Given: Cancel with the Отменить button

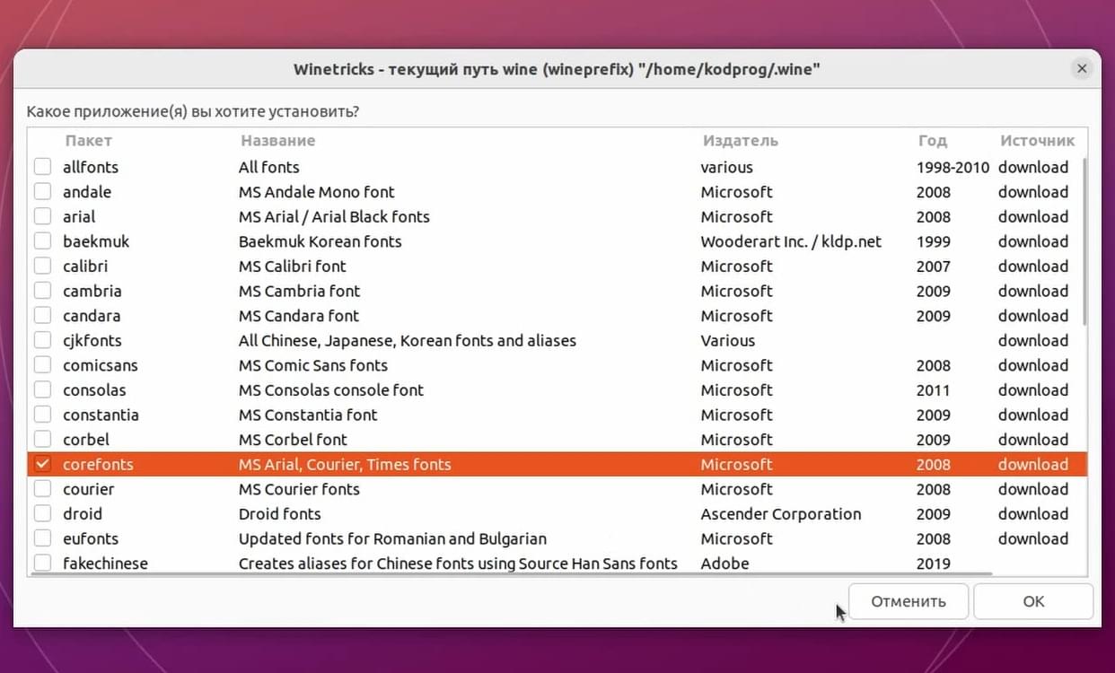Looking at the screenshot, I should coord(909,601).
